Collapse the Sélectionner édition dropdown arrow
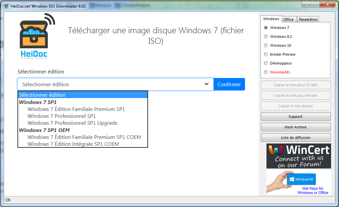The height and width of the screenshot is (207, 339). pyautogui.click(x=206, y=84)
